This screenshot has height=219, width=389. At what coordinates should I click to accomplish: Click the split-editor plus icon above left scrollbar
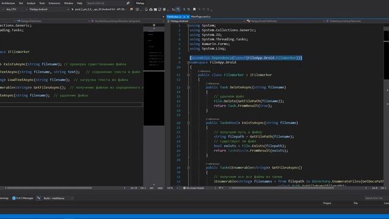[154, 25]
